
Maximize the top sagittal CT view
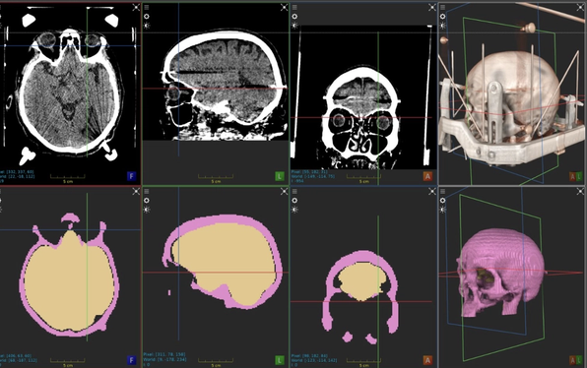point(284,7)
